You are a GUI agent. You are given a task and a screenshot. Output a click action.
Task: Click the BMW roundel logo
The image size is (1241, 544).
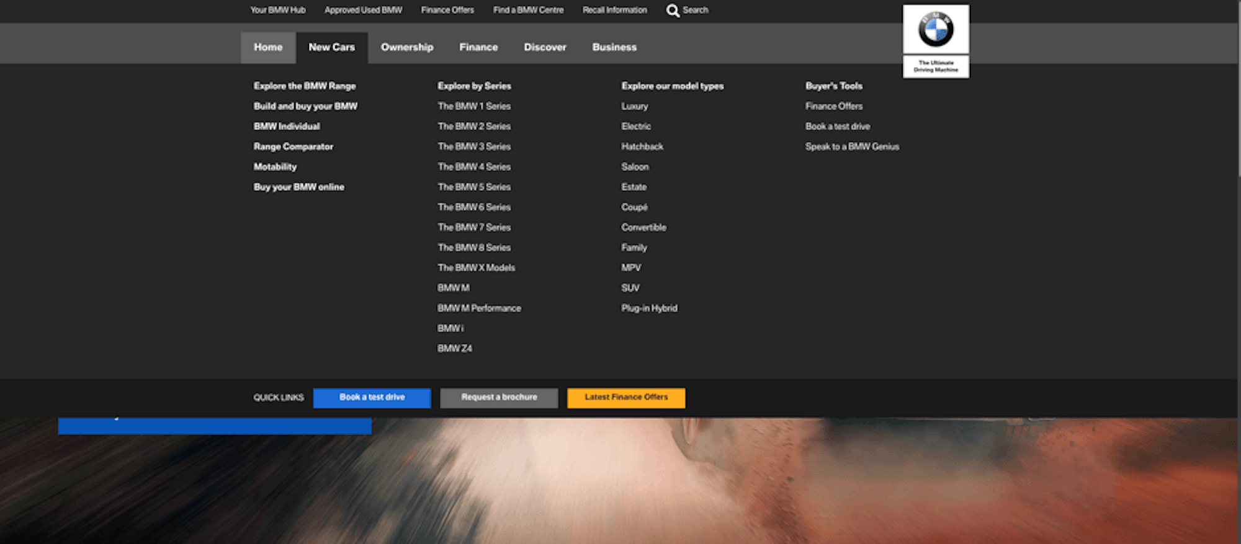(936, 29)
